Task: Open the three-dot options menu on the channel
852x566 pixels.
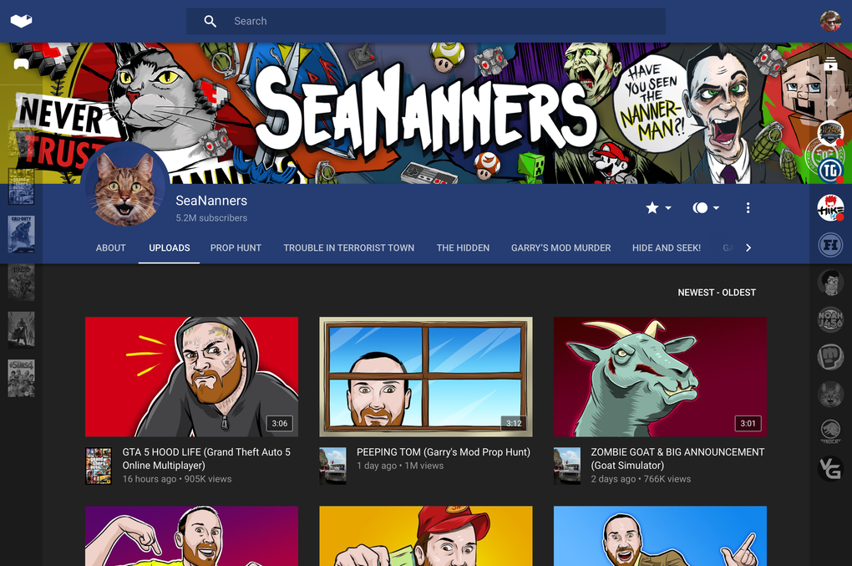Action: 748,207
